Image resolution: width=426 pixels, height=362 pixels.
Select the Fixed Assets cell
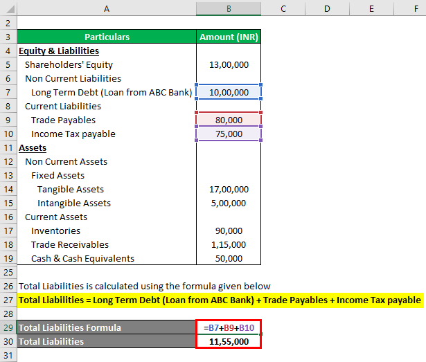pos(107,175)
